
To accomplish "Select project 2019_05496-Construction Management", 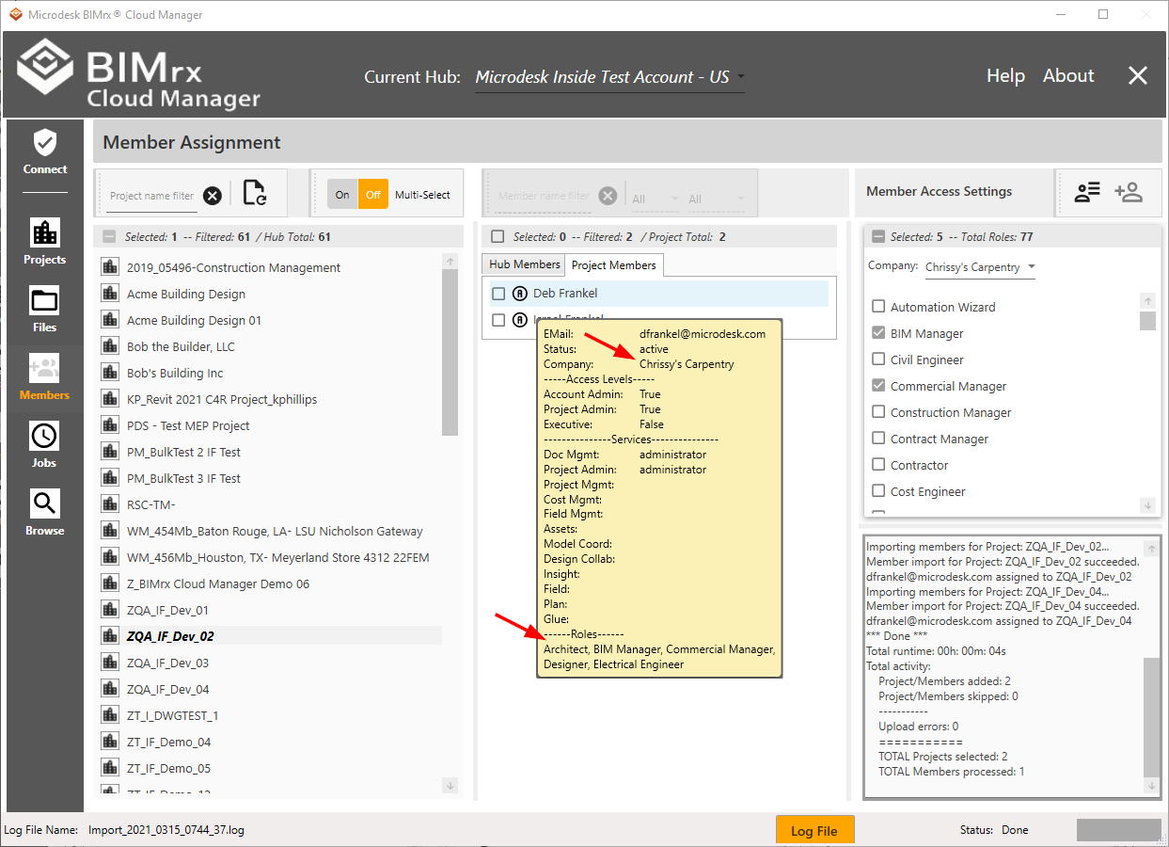I will [x=233, y=267].
